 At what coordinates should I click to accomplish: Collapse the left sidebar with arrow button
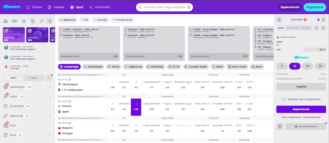50,21
